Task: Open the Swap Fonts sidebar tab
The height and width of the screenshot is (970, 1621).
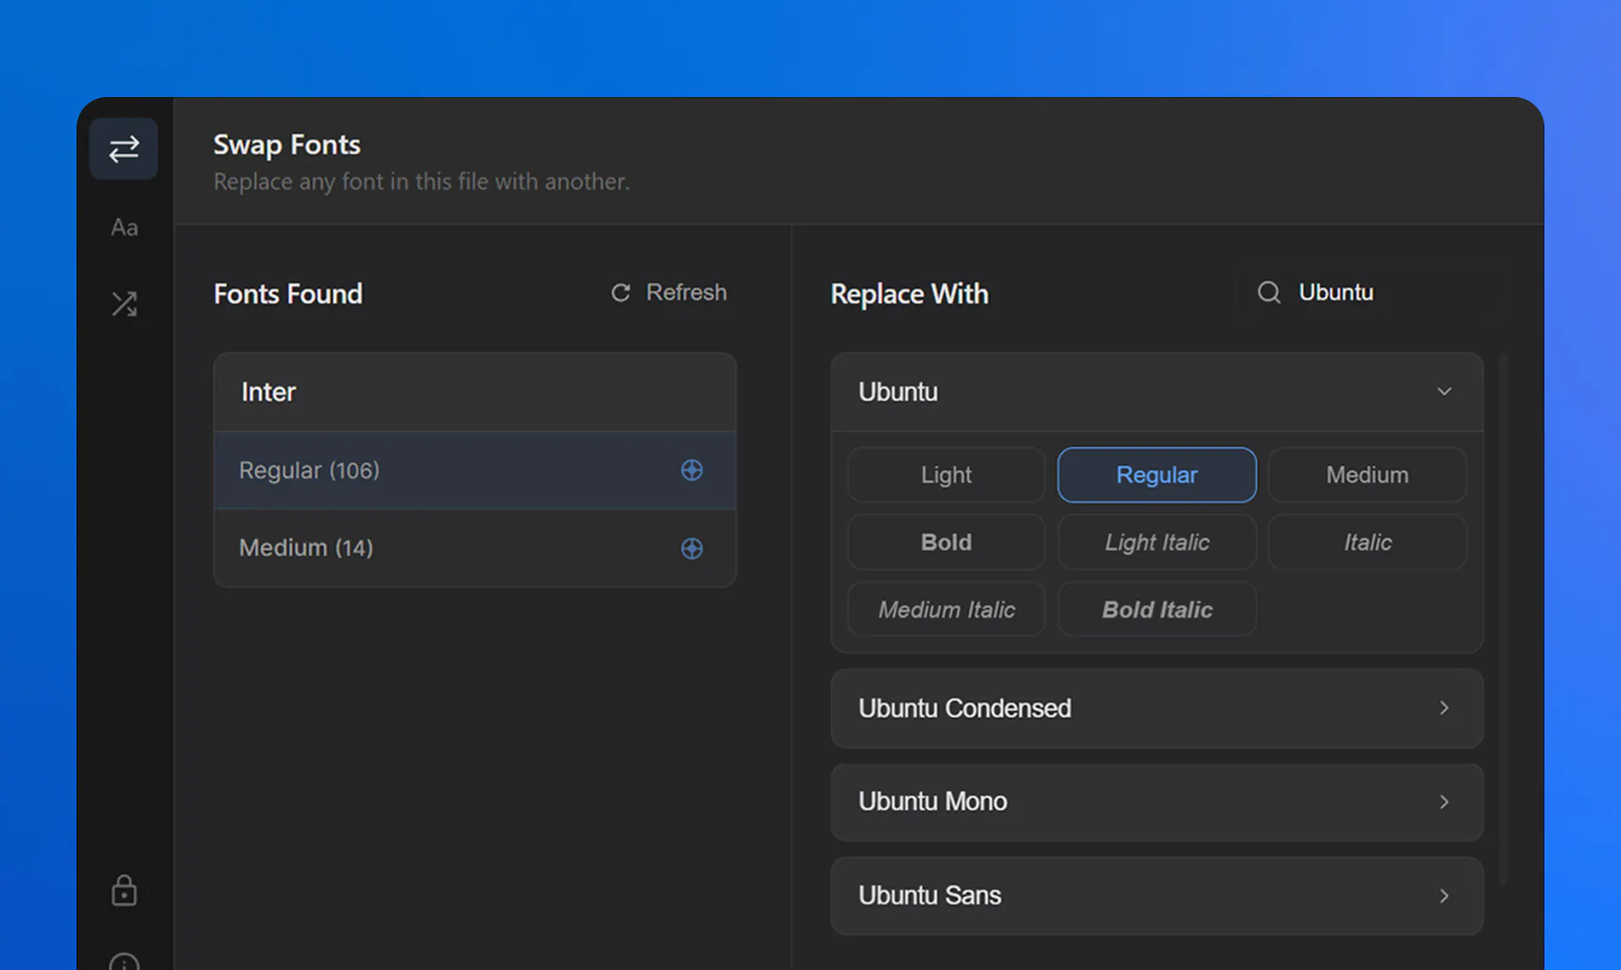Action: 123,149
